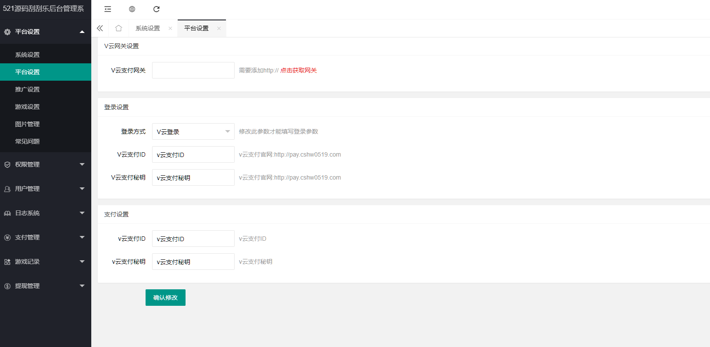The image size is (710, 347).
Task: Open 游戏设置 from the sidebar
Action: (27, 107)
